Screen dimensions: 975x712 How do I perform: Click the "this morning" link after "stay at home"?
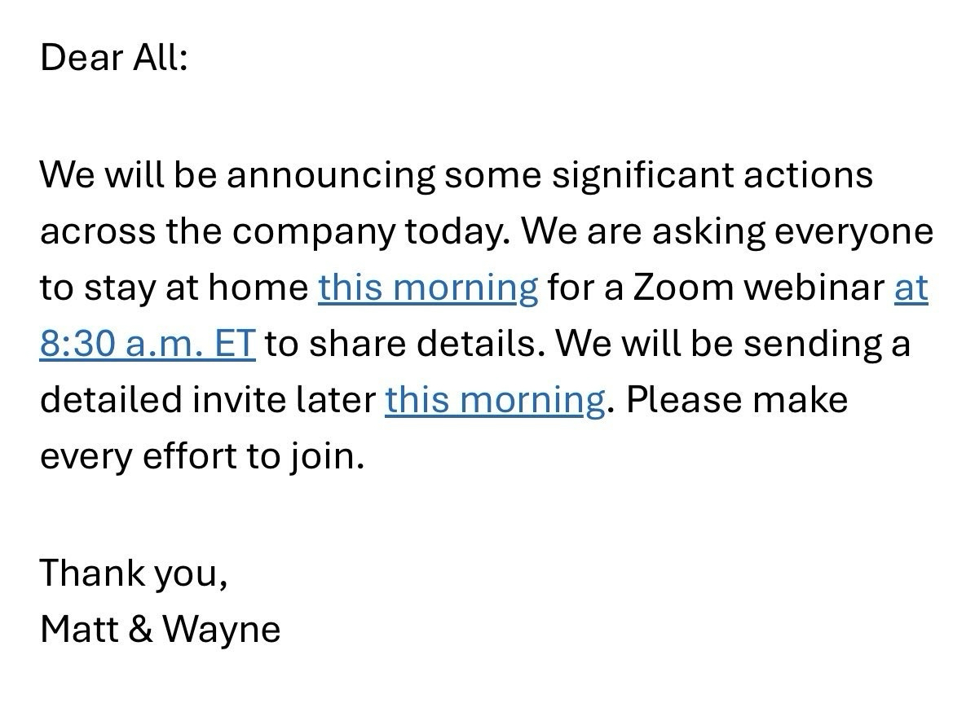428,288
